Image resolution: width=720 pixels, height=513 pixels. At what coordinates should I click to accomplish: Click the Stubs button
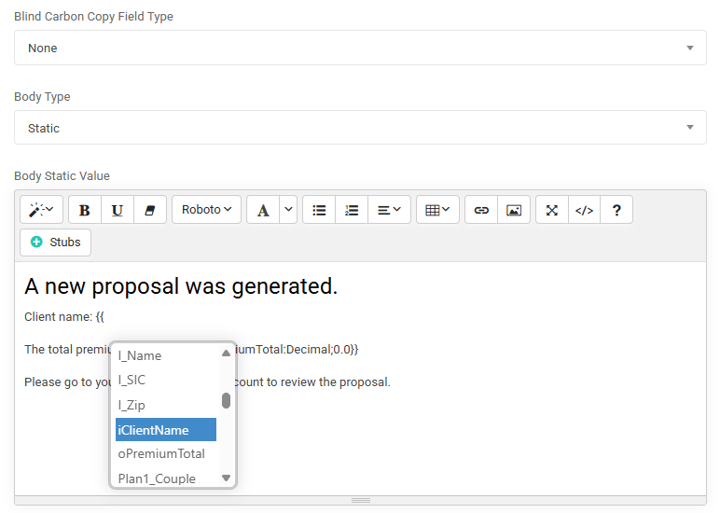55,242
